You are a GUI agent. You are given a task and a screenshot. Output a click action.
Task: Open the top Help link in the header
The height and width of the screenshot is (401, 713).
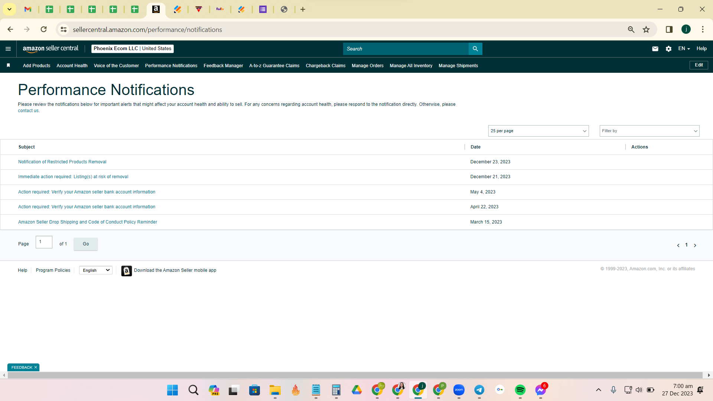(701, 49)
